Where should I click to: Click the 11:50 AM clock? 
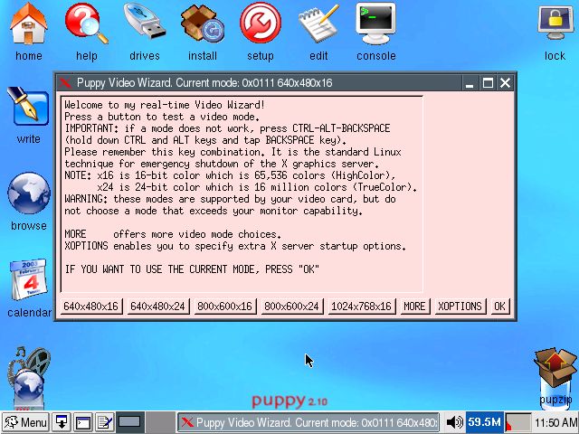(556, 422)
